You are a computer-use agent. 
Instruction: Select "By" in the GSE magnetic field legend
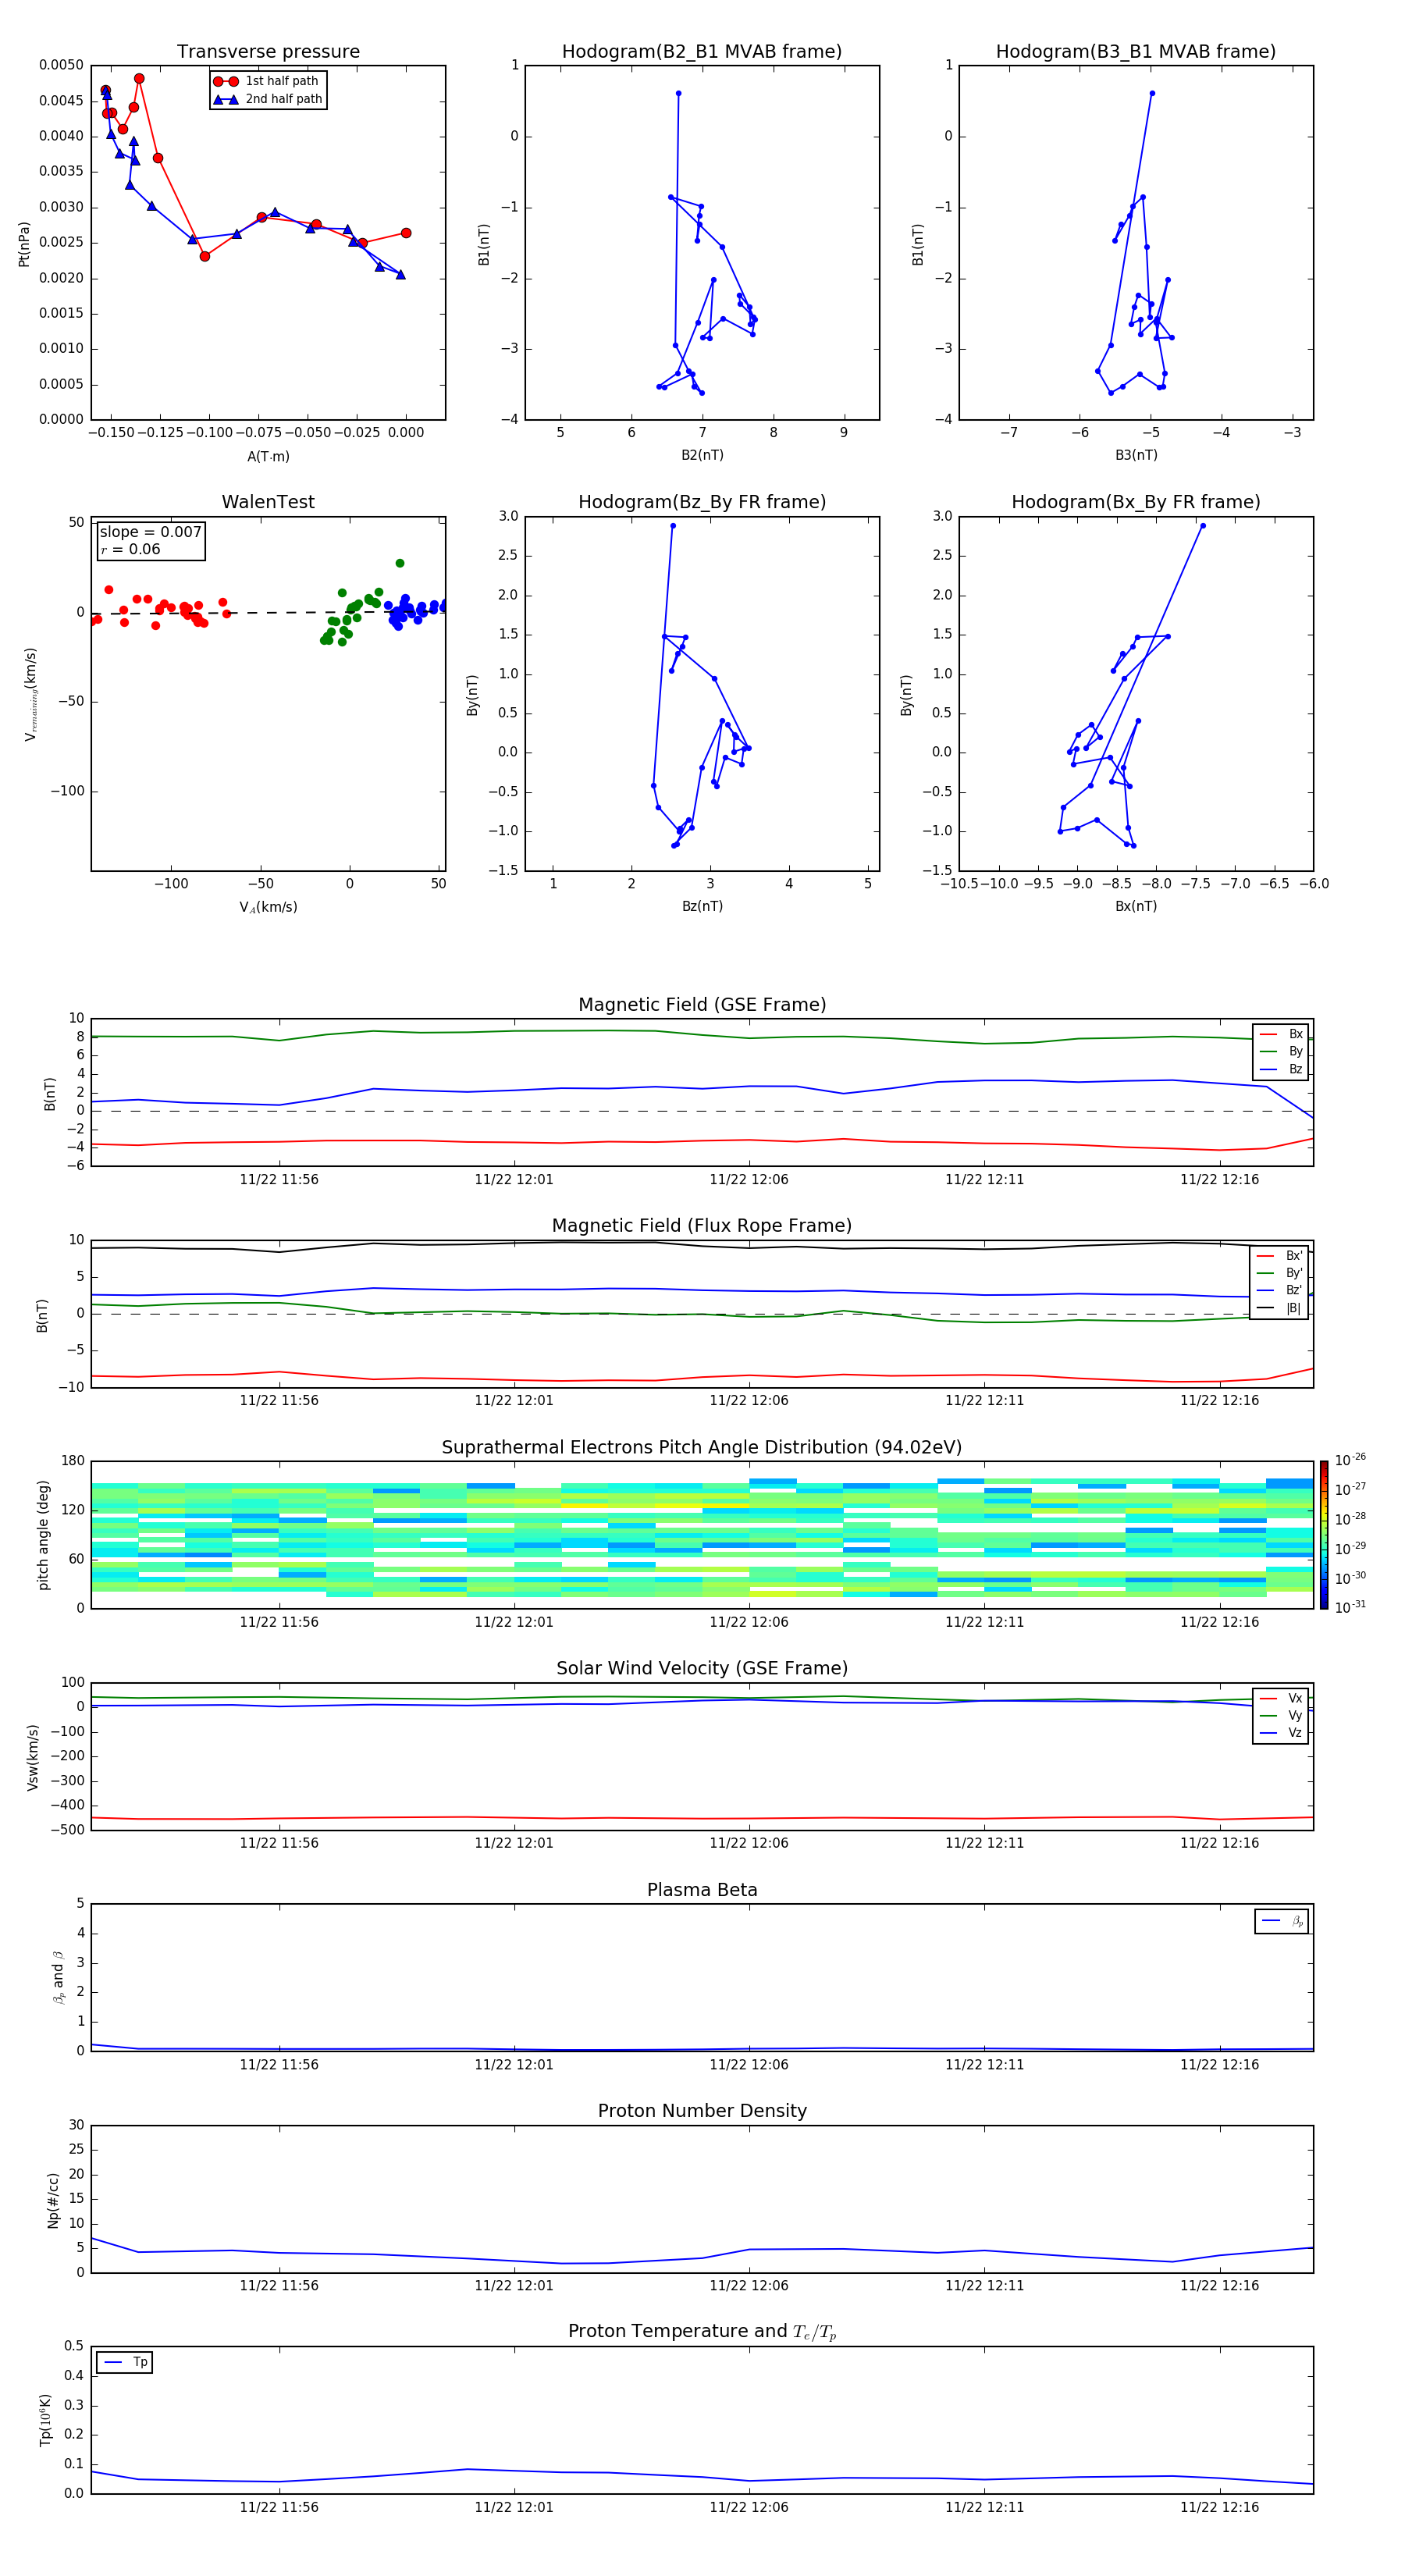[1282, 1051]
